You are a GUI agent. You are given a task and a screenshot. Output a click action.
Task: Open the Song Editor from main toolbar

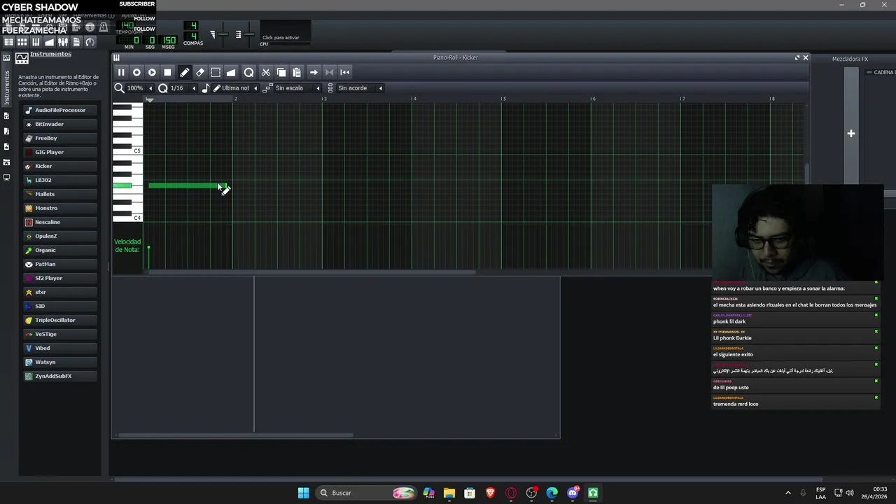[9, 42]
